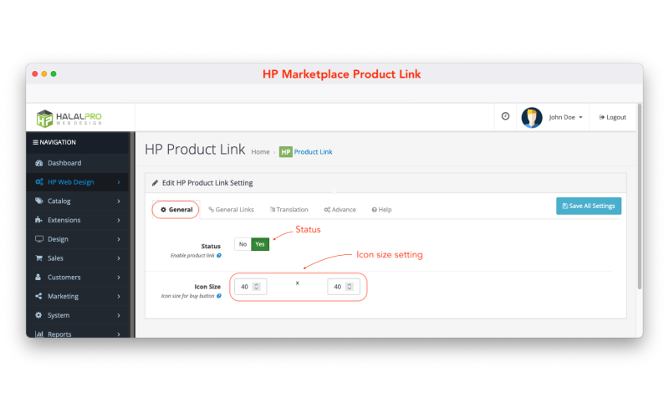Viewport: 669px width, 418px height.
Task: Expand the Catalog menu chevron
Action: 119,201
